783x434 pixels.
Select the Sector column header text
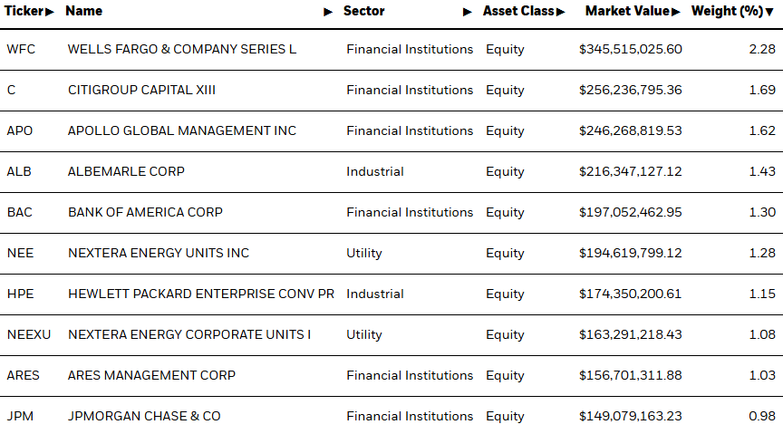point(363,11)
